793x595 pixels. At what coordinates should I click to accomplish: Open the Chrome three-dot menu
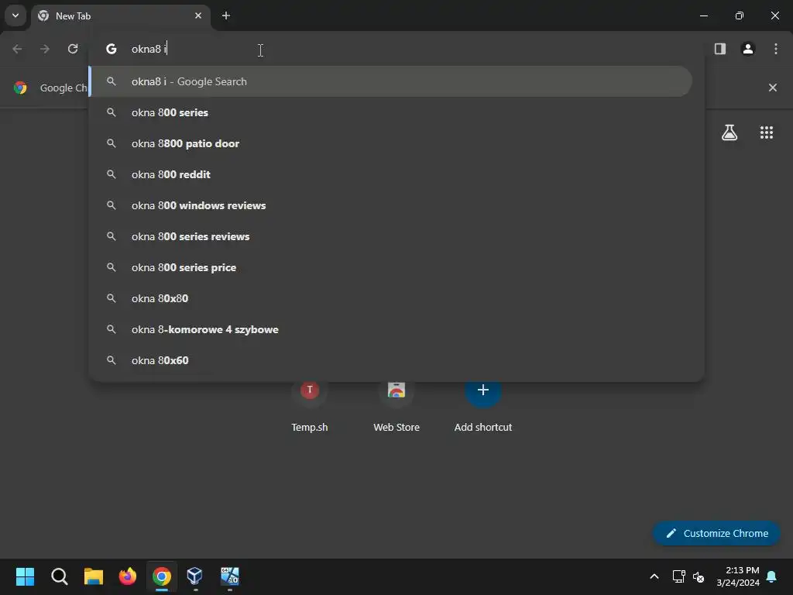[x=776, y=49]
